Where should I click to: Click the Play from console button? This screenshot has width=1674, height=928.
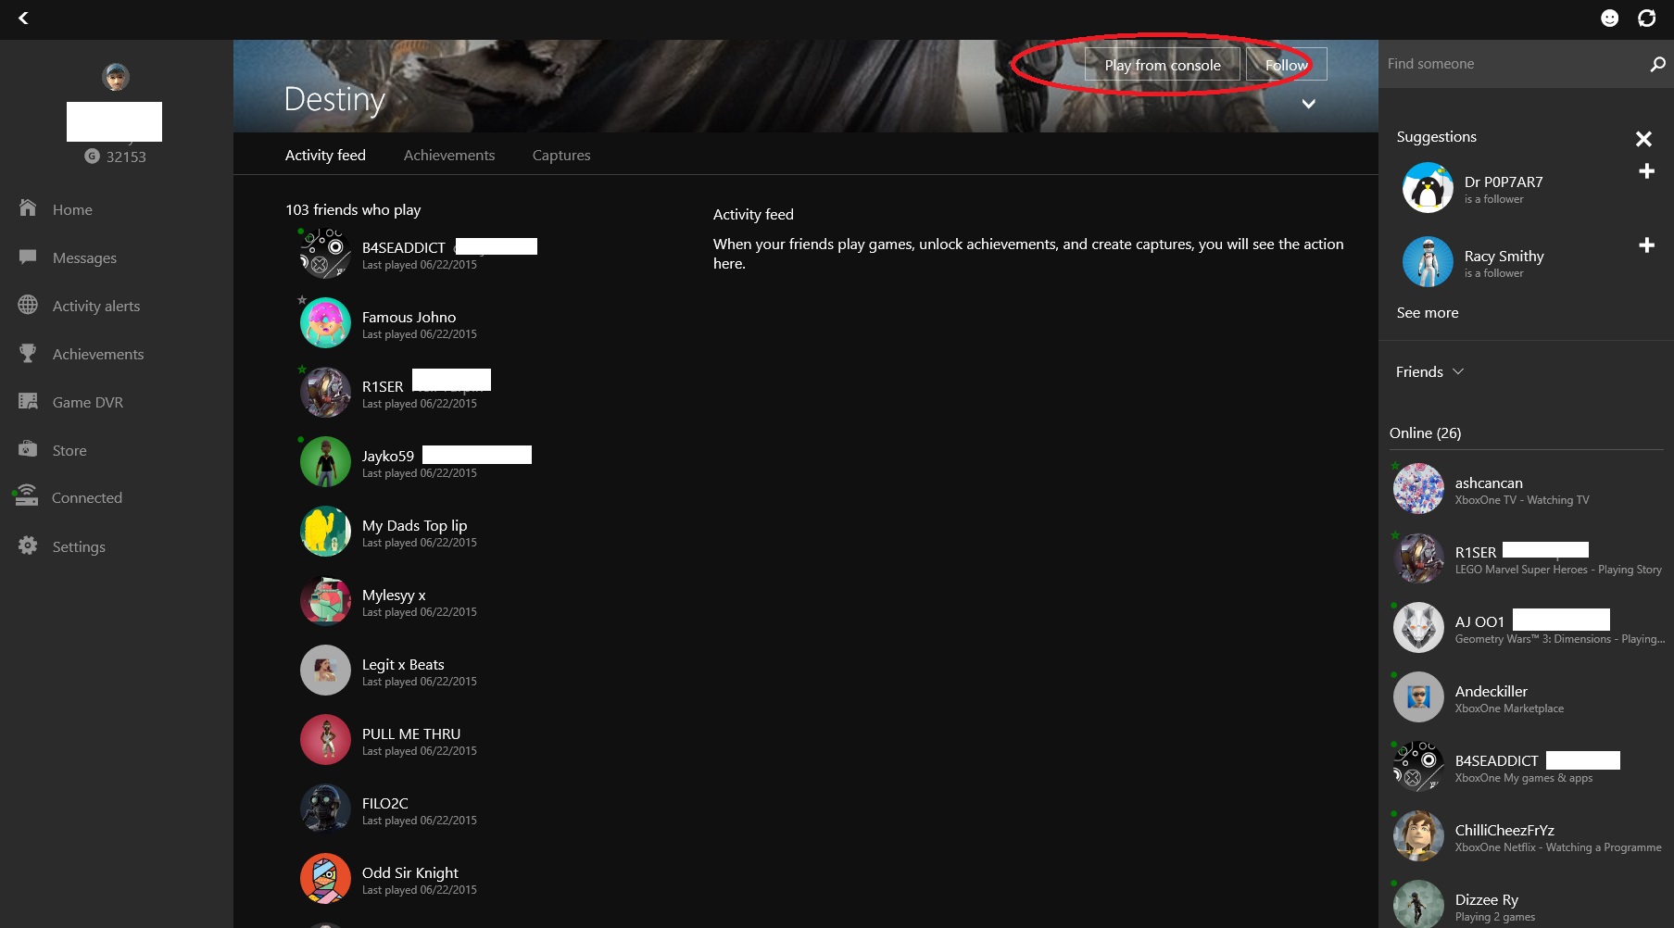[x=1163, y=65]
